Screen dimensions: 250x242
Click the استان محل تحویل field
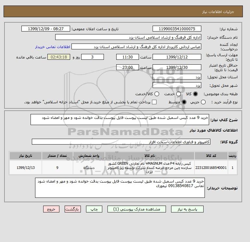tap(177, 77)
